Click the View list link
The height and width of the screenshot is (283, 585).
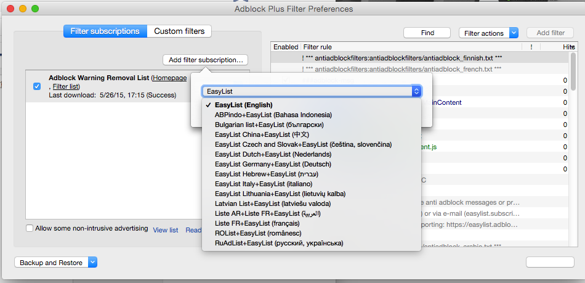coord(166,230)
